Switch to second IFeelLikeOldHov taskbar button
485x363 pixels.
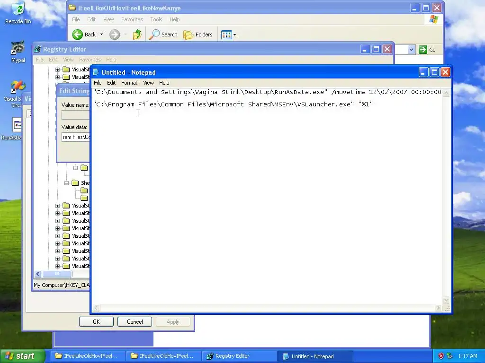[163, 356]
